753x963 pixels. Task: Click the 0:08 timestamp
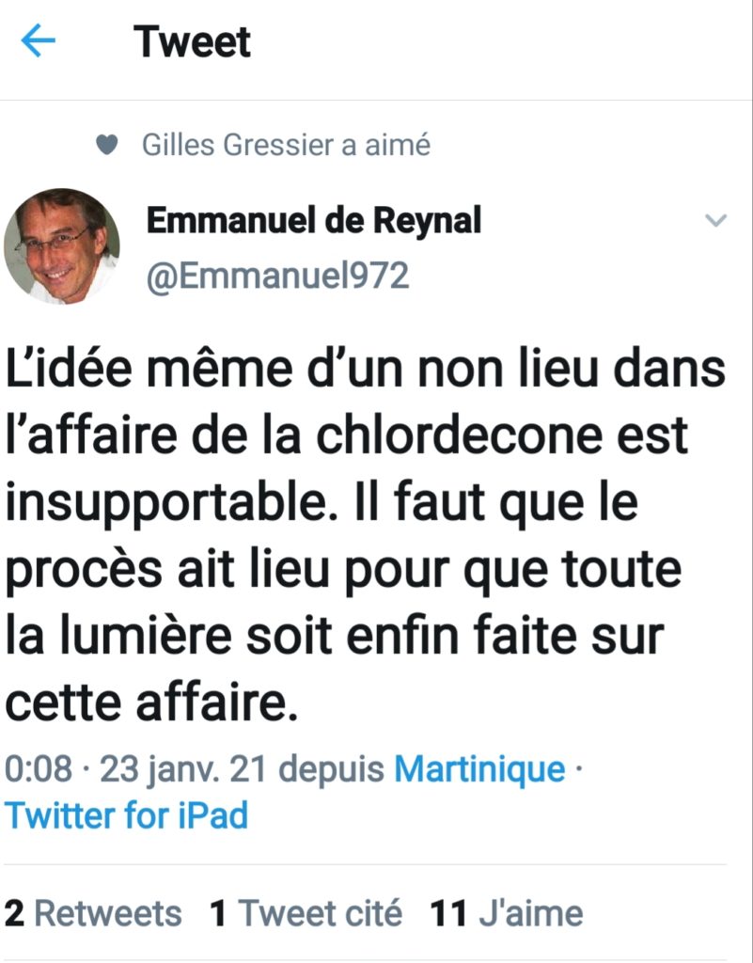point(39,768)
